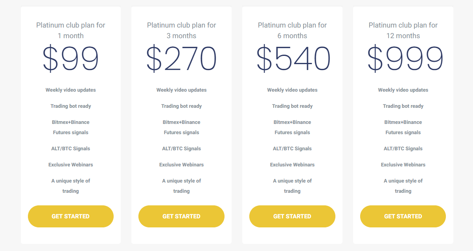This screenshot has width=473, height=251.
Task: Click 'A unique style of trading' in 3 months card
Action: (x=181, y=186)
